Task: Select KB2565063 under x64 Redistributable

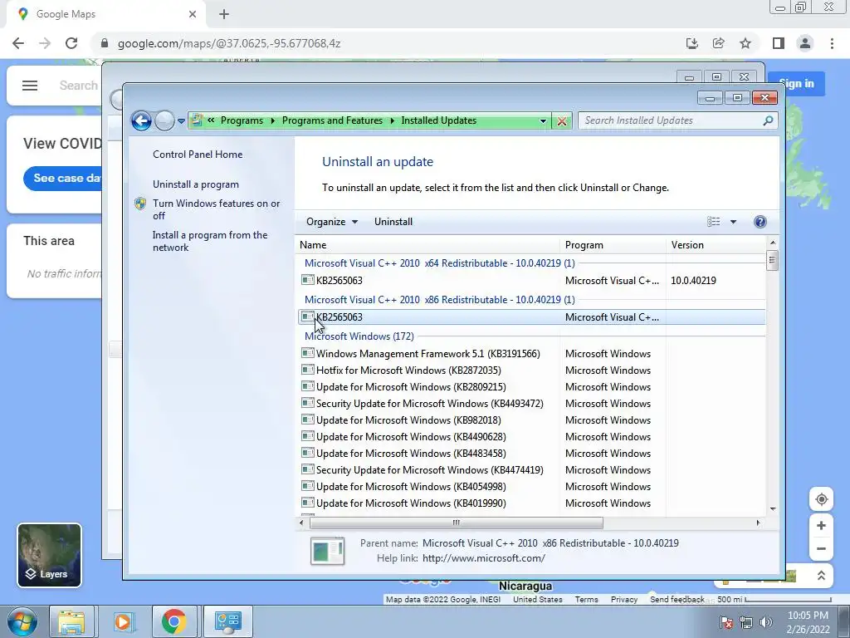Action: coord(531,281)
